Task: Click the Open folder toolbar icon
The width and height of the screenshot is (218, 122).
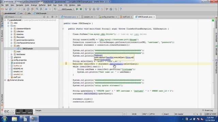Action: tap(2, 9)
